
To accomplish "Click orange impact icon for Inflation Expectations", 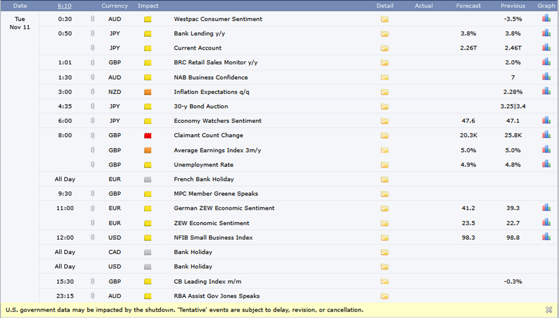I will (x=148, y=92).
